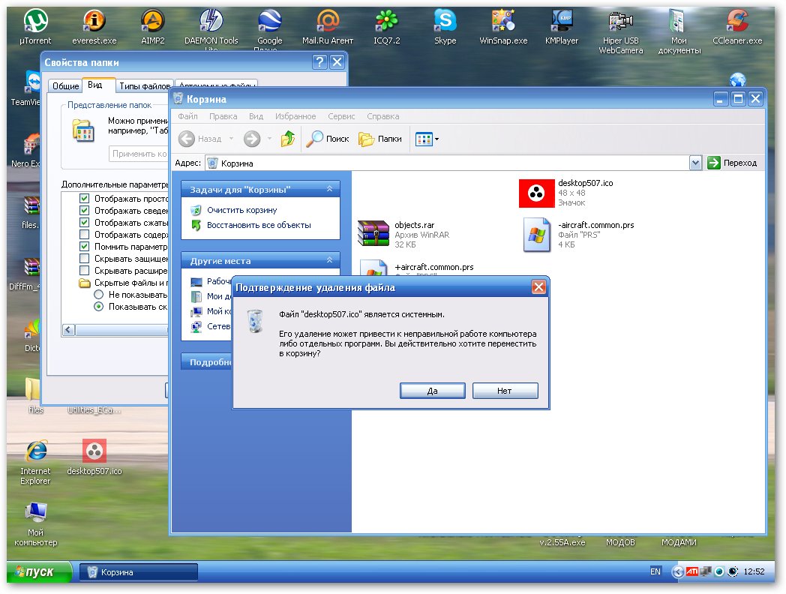This screenshot has height=594, width=786.
Task: Click the ATI tray icon
Action: (692, 571)
